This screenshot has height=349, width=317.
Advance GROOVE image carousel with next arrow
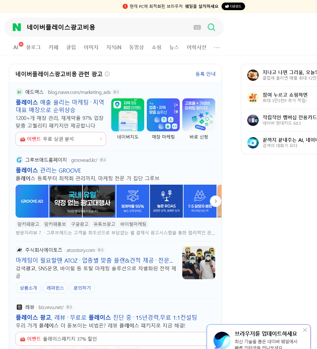[x=215, y=201]
